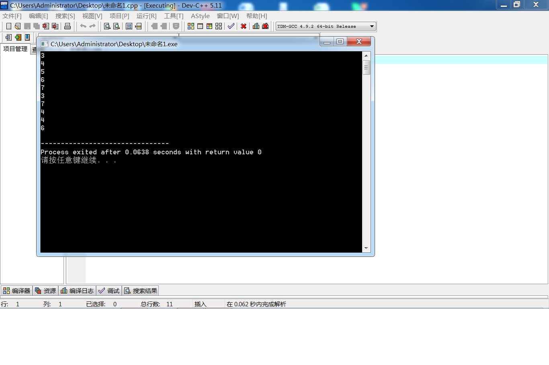The image size is (549, 365).
Task: Click the Debug checkmark icon
Action: point(231,26)
